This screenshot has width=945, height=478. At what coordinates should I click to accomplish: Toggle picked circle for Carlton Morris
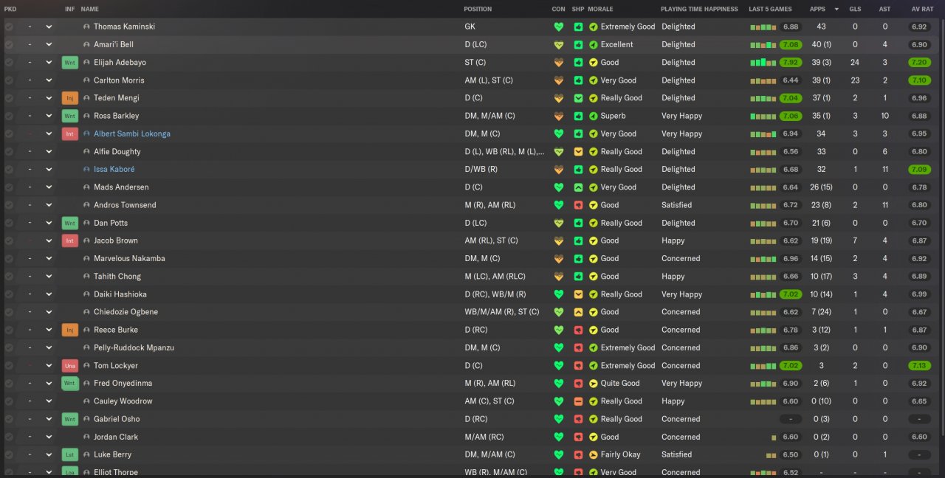pos(9,80)
